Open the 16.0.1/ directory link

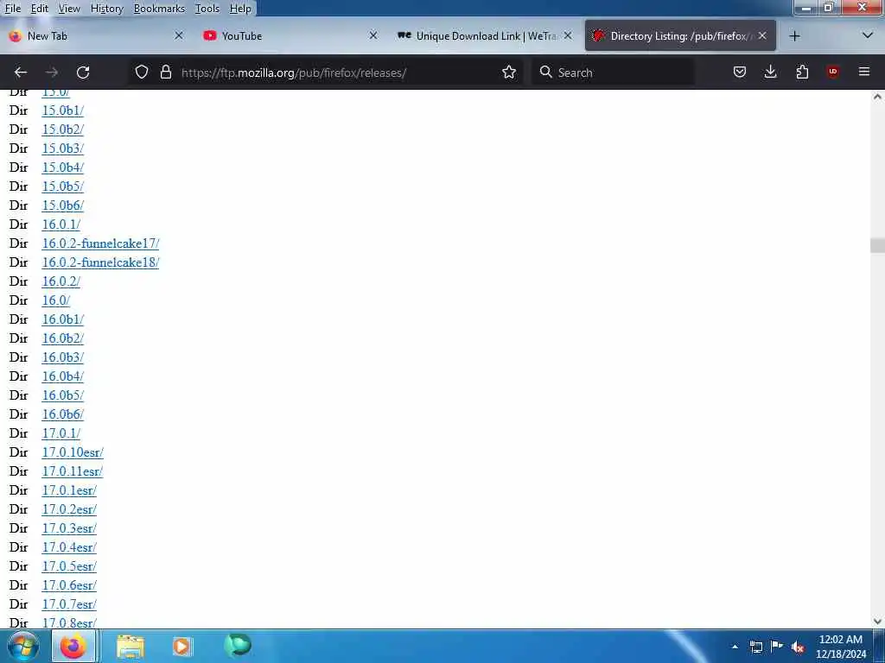pyautogui.click(x=61, y=224)
